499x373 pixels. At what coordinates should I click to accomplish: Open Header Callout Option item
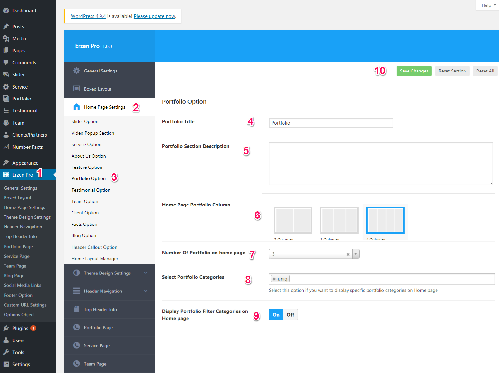pyautogui.click(x=94, y=247)
